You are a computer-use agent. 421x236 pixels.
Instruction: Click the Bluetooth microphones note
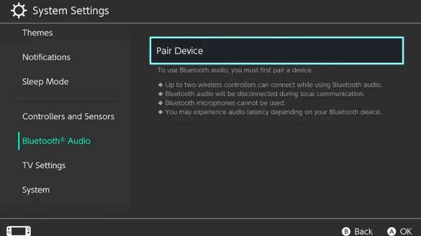pos(225,103)
